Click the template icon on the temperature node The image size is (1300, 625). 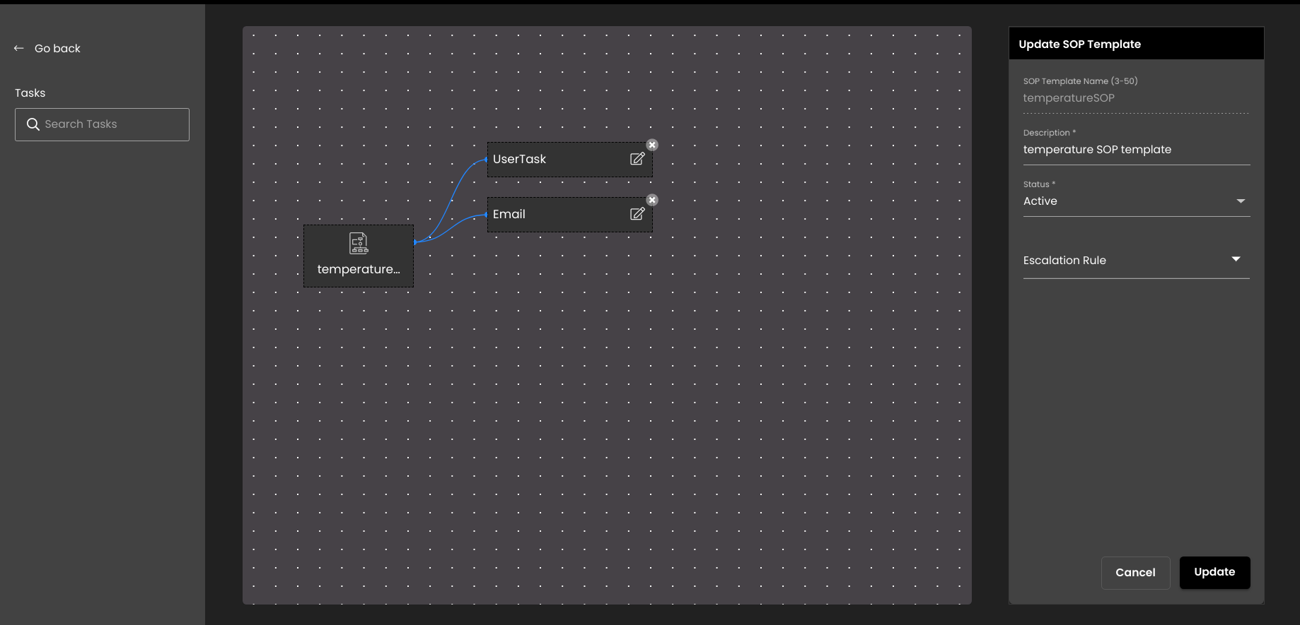point(359,243)
